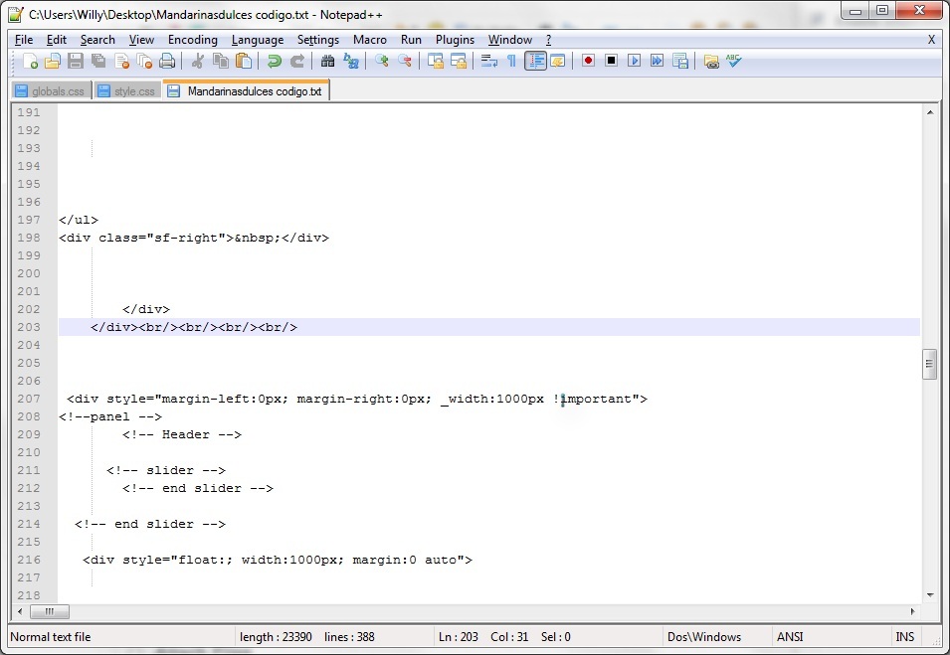This screenshot has height=655, width=950.
Task: Save the current file via the toolbar
Action: tap(76, 61)
